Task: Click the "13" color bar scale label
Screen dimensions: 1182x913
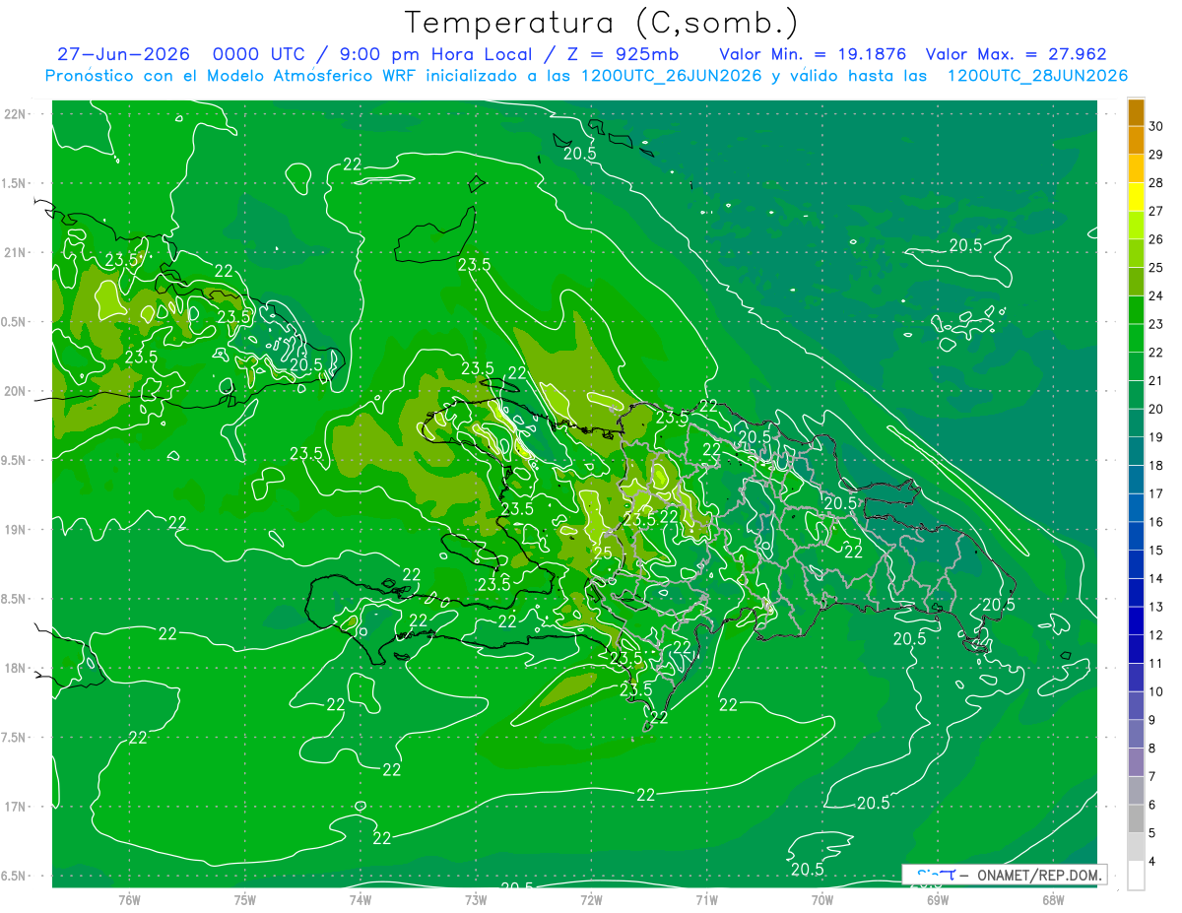Action: pos(1156,607)
